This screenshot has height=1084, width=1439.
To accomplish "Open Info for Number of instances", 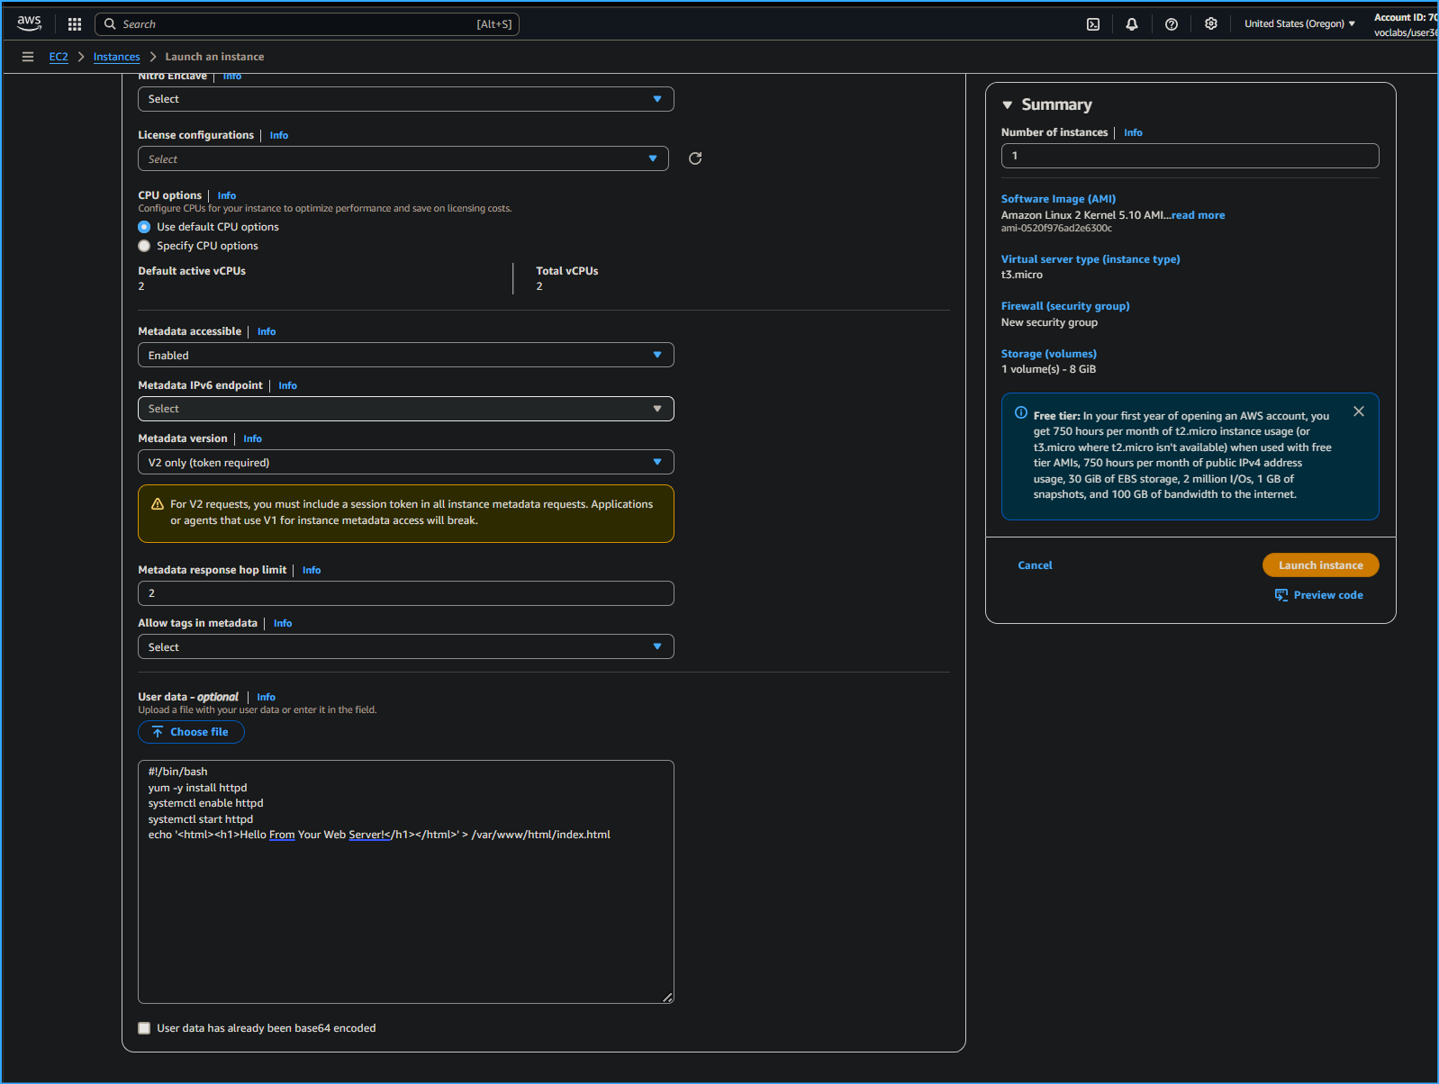I will coord(1133,132).
